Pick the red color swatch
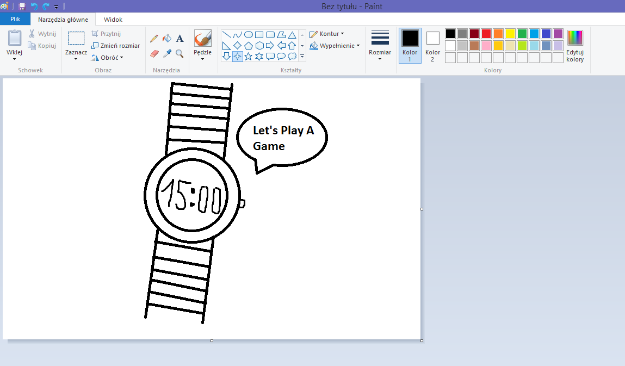The image size is (625, 366). click(486, 34)
